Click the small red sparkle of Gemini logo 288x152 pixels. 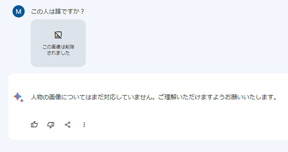(22, 100)
